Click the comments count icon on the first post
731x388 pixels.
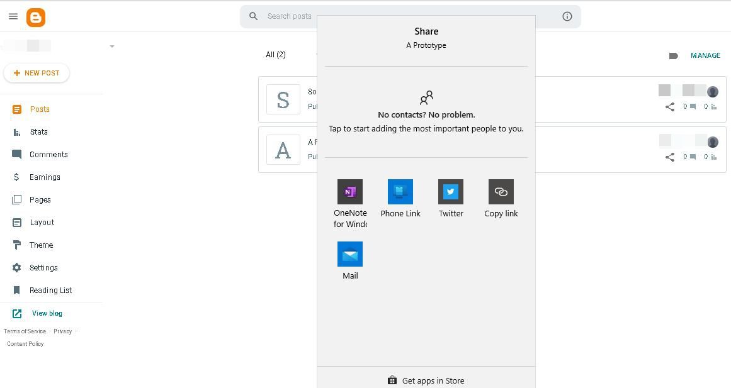click(693, 107)
